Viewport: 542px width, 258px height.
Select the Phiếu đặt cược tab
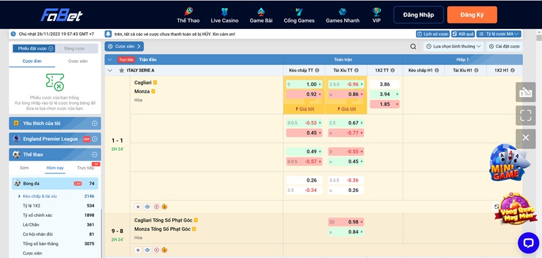coord(34,49)
